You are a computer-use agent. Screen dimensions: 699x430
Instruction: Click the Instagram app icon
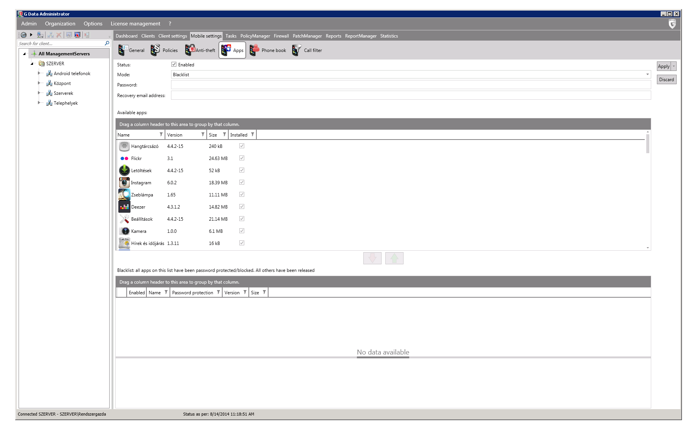124,182
